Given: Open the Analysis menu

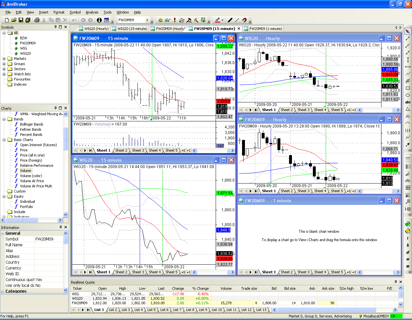Looking at the screenshot, I should tap(92, 12).
